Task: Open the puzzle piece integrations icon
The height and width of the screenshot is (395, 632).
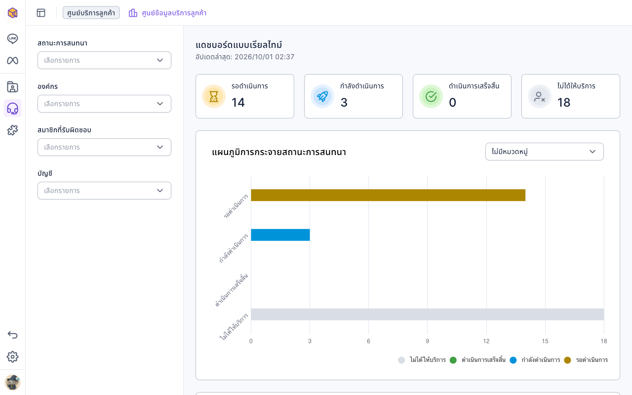Action: [x=12, y=130]
